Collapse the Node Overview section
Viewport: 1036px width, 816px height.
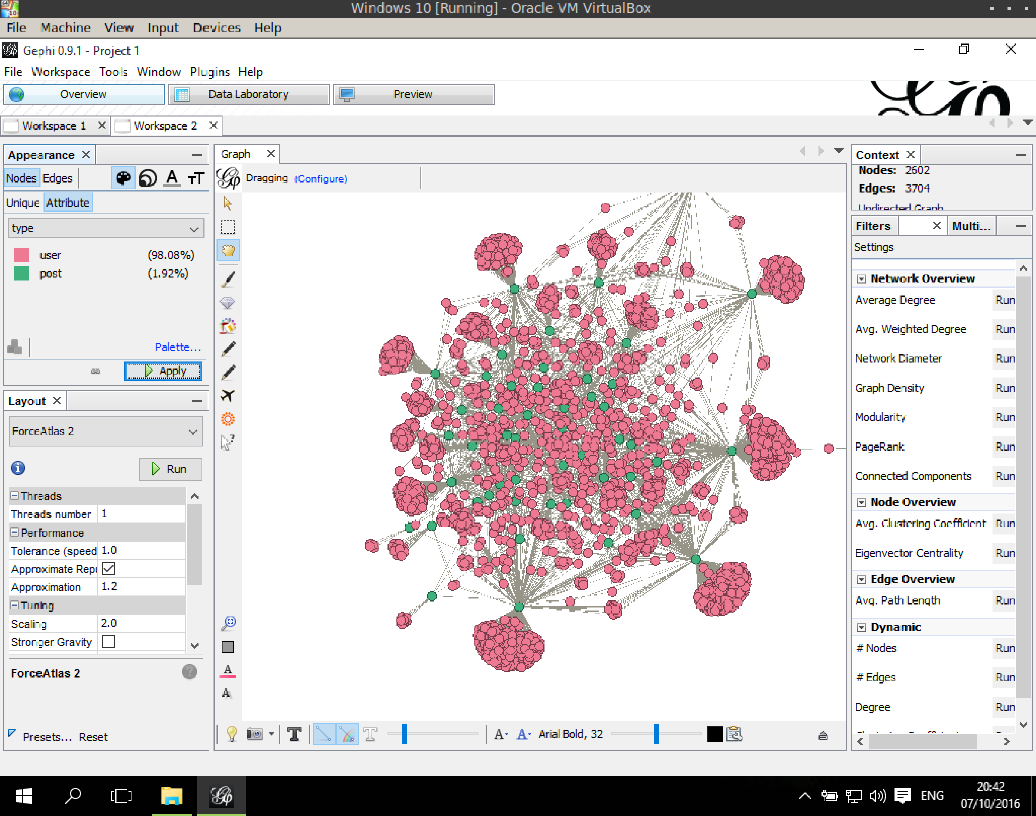coord(861,503)
